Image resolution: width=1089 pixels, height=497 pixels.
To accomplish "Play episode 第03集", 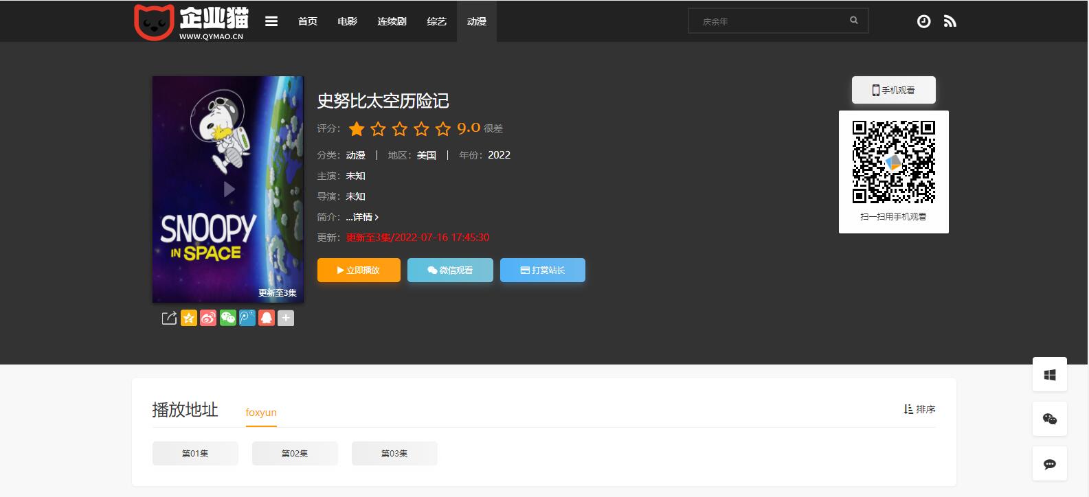I will [x=394, y=454].
